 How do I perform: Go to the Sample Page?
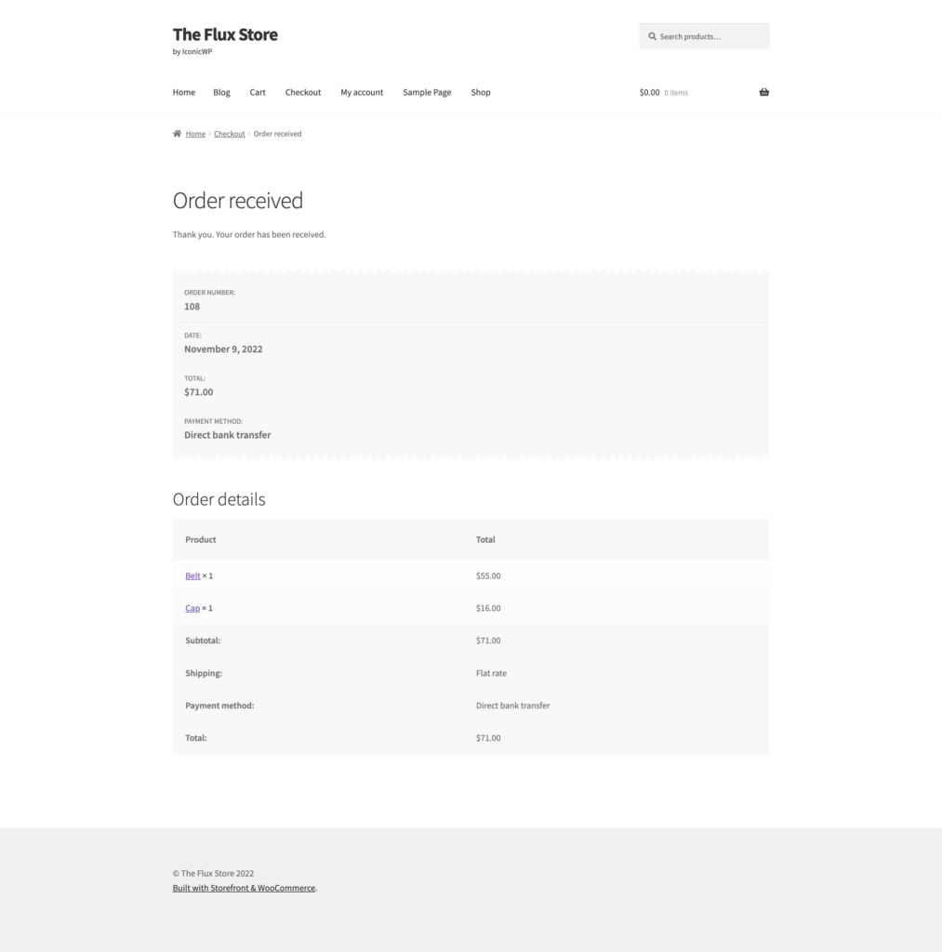427,92
